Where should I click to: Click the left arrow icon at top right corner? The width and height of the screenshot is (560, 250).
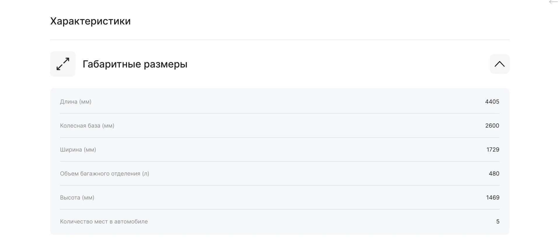pos(553,2)
